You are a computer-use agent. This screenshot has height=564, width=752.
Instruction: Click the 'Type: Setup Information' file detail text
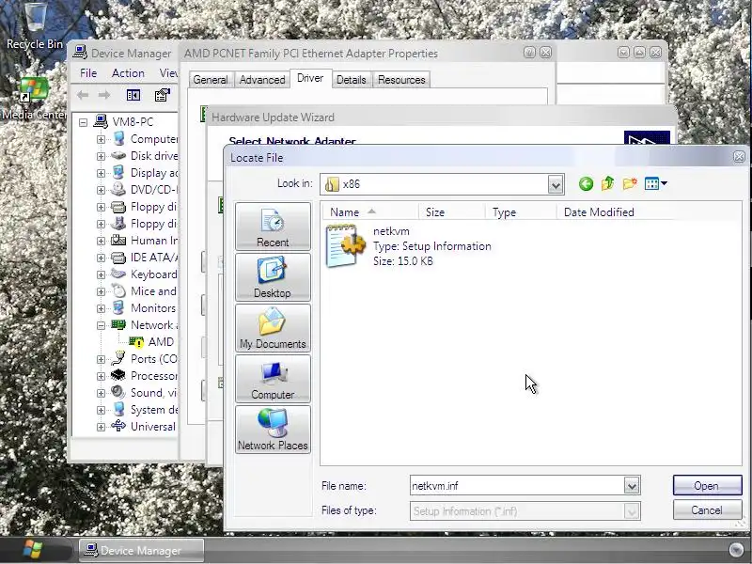coord(432,246)
